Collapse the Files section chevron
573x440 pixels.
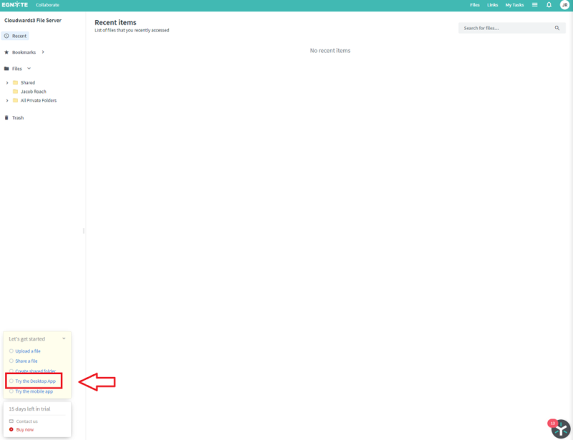click(29, 69)
